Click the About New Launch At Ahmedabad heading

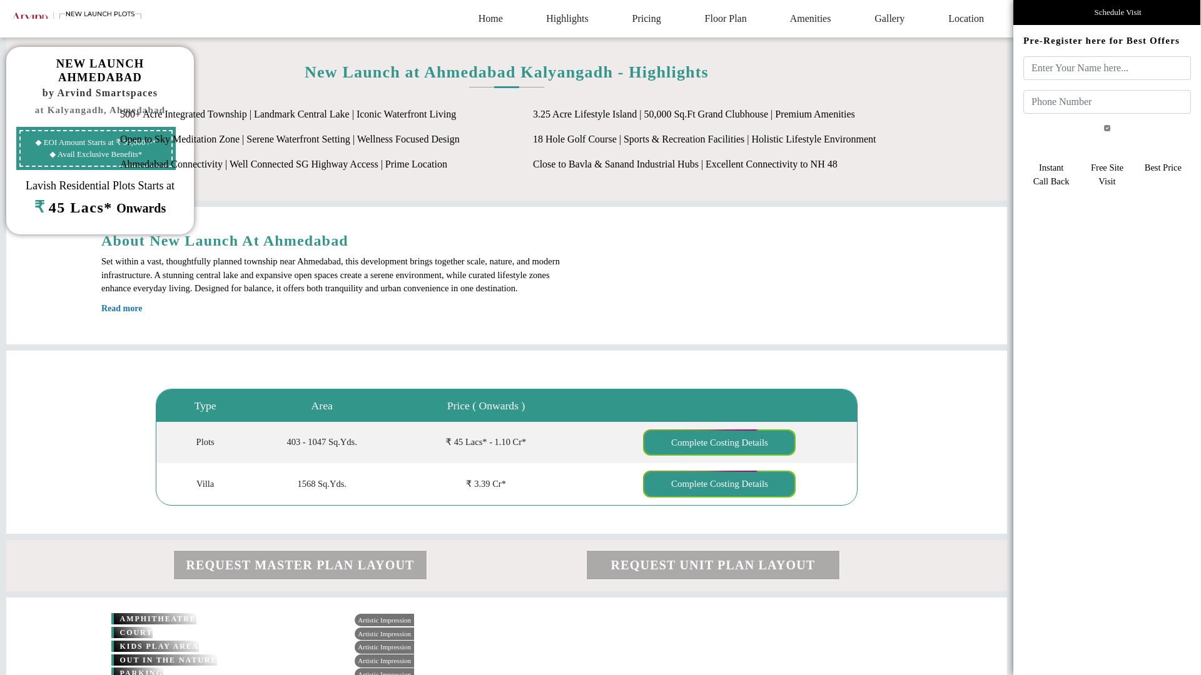tap(225, 241)
